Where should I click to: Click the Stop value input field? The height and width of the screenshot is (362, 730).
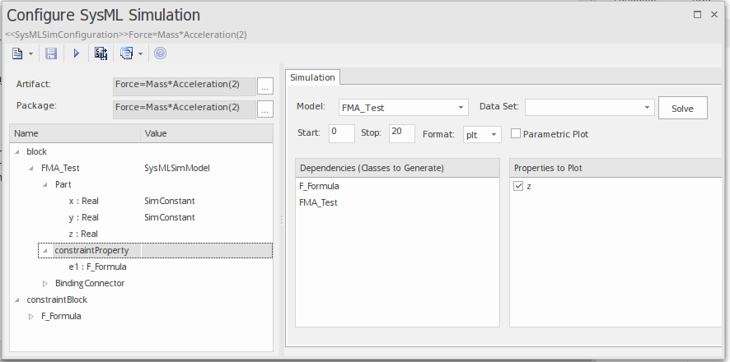coord(402,133)
